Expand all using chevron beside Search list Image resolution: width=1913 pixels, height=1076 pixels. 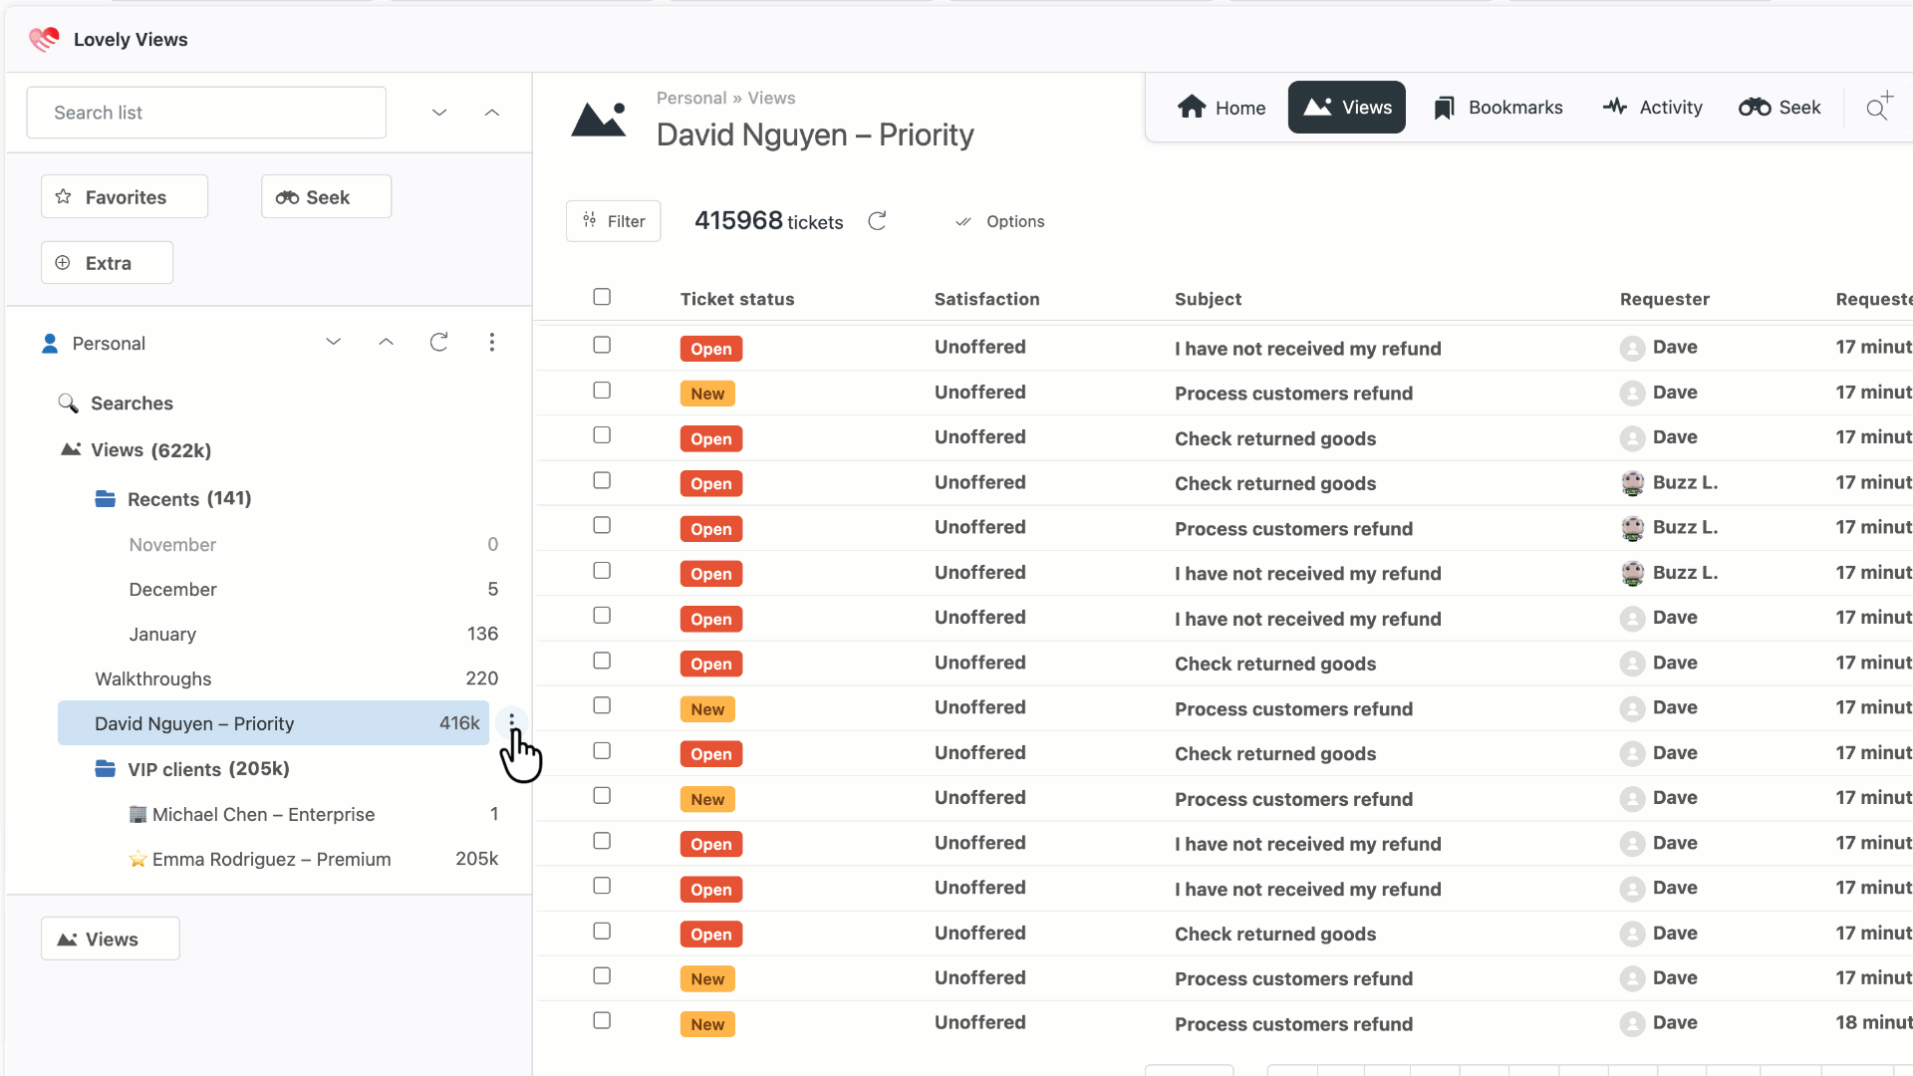439,113
